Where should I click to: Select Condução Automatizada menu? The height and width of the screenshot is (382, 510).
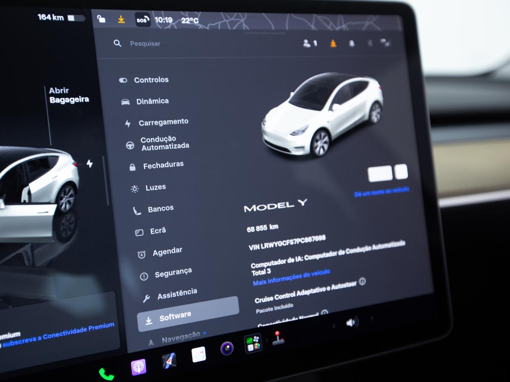[158, 143]
